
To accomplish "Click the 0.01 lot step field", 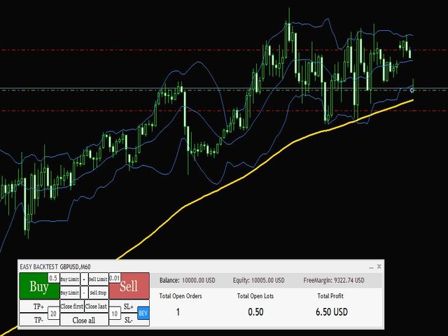I will [115, 278].
